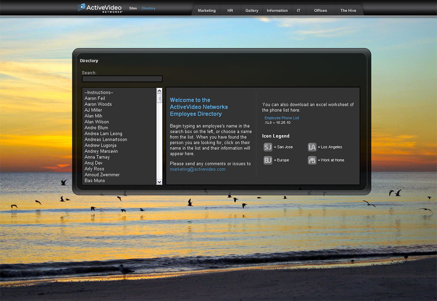Click the SJ San Jose legend icon
437x301 pixels.
[268, 147]
